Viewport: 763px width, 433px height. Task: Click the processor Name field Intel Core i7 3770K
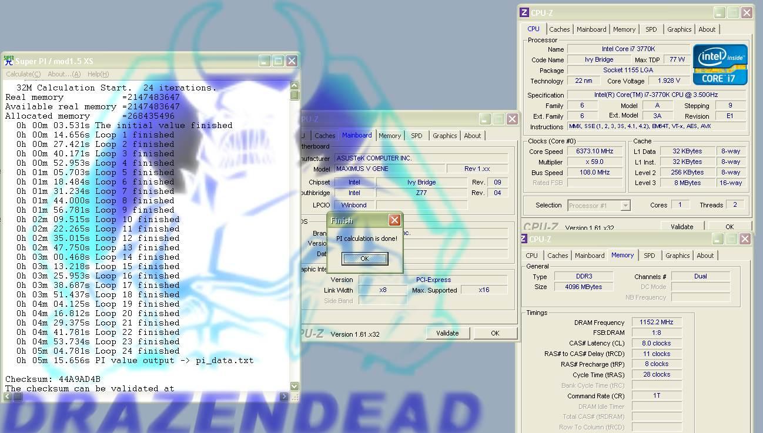628,49
